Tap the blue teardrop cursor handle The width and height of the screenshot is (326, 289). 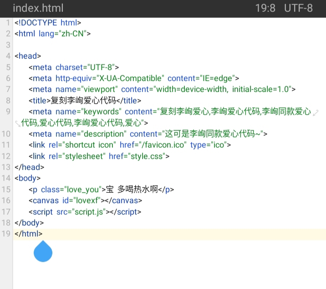click(x=43, y=251)
